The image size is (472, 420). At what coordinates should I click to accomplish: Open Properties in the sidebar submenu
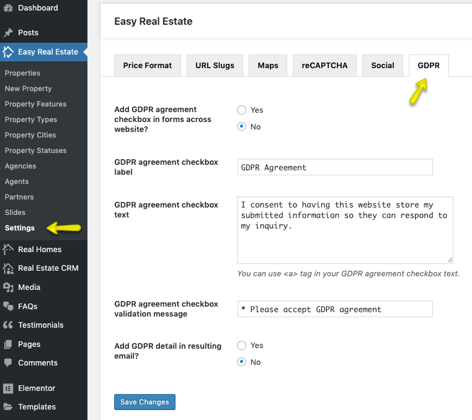tap(22, 73)
